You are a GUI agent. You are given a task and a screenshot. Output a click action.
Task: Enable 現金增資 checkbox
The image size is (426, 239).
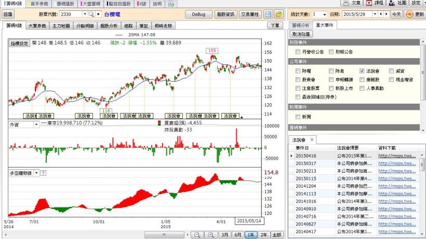click(x=391, y=80)
